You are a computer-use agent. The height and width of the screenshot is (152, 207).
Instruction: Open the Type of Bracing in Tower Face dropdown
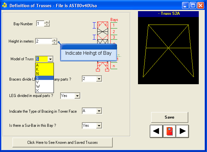click(99, 111)
